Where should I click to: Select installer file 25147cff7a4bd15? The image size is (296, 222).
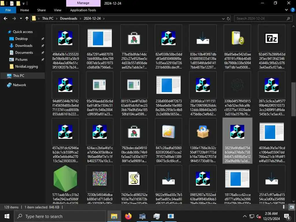[272, 184]
